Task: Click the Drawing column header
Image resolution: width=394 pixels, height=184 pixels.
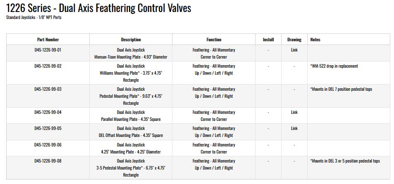Action: pos(294,40)
